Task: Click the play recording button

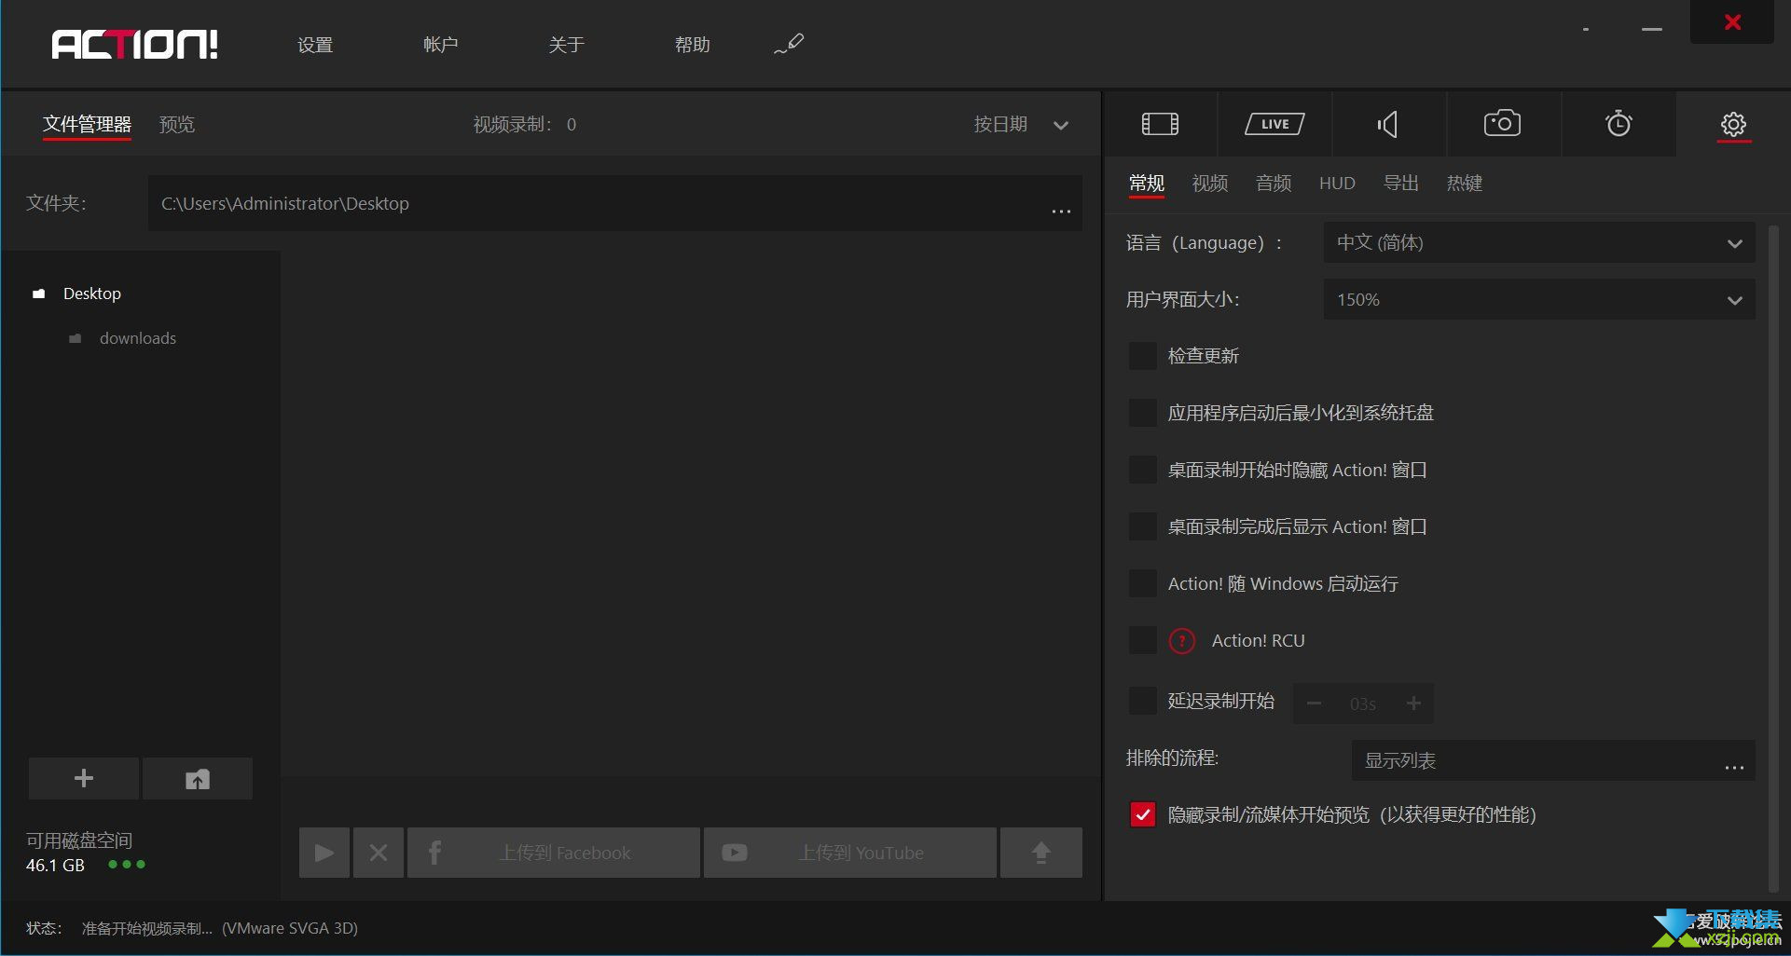Action: coord(324,853)
